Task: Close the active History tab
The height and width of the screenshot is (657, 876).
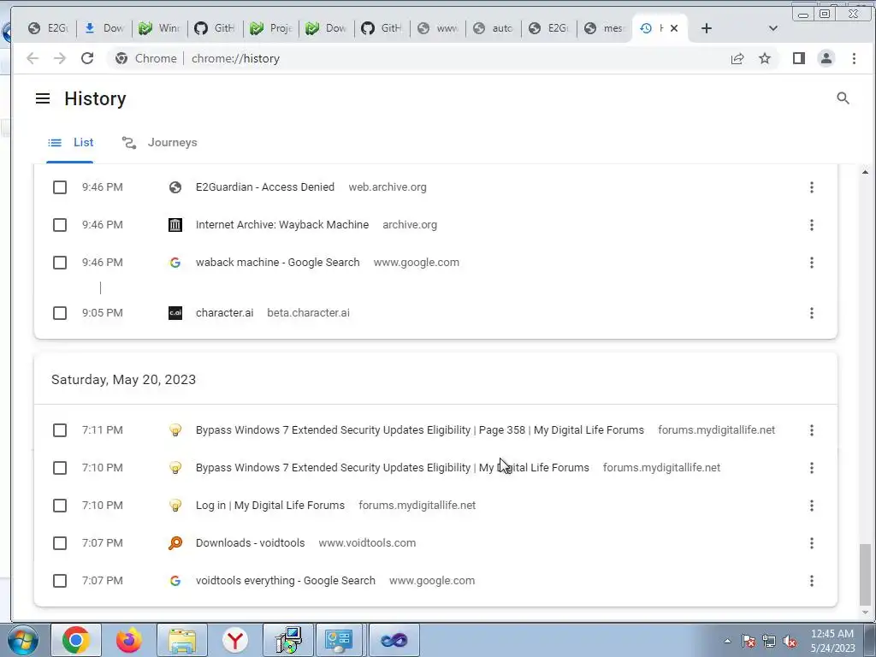Action: 674,28
